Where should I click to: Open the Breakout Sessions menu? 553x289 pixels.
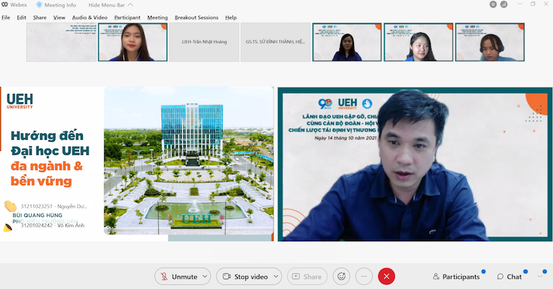coord(196,17)
